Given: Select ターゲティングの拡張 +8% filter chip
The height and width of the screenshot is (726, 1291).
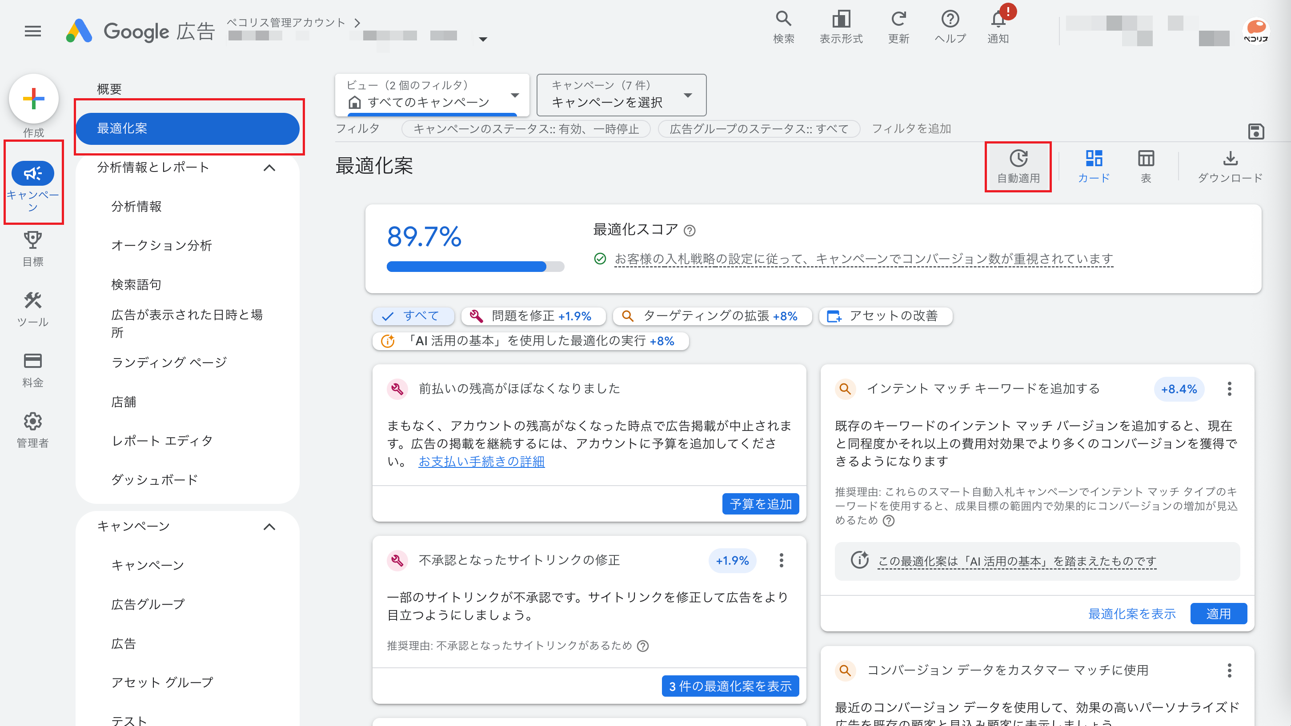Looking at the screenshot, I should (x=712, y=316).
